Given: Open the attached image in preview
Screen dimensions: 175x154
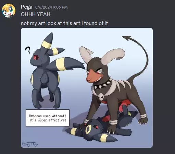Looking at the screenshot, I should click(87, 88).
